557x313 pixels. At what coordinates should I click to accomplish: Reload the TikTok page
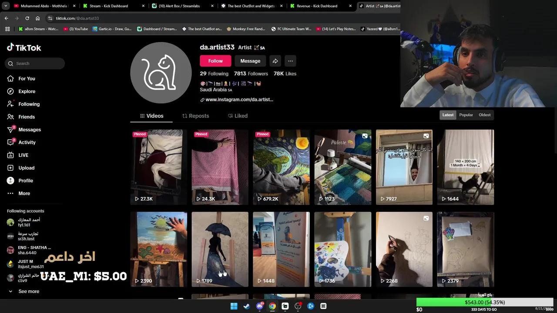point(27,18)
